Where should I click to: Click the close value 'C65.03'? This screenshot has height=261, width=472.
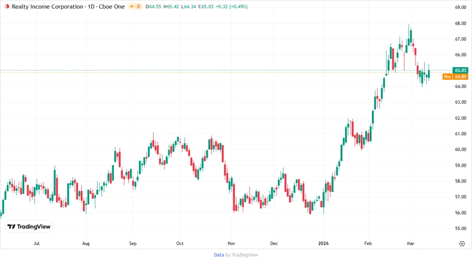click(x=206, y=7)
